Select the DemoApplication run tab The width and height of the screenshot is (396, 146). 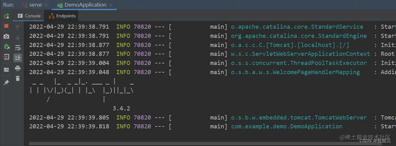tap(85, 5)
